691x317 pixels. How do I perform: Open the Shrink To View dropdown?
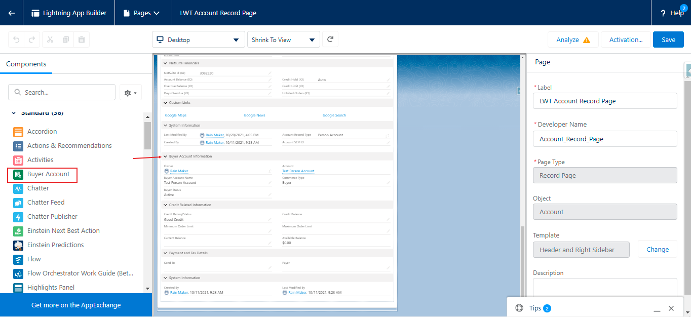tap(284, 39)
